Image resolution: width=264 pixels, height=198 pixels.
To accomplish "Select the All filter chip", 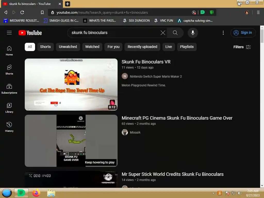I will [30, 47].
